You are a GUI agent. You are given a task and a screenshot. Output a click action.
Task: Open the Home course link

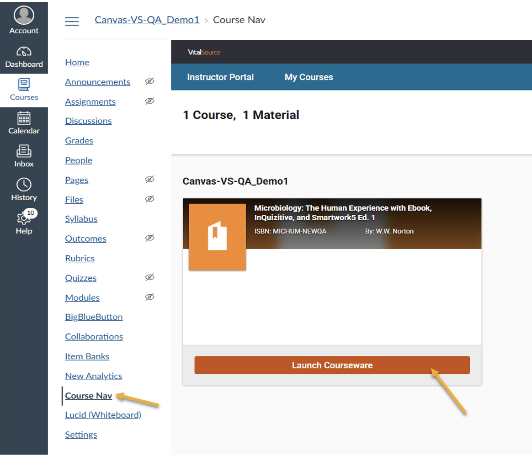click(77, 63)
